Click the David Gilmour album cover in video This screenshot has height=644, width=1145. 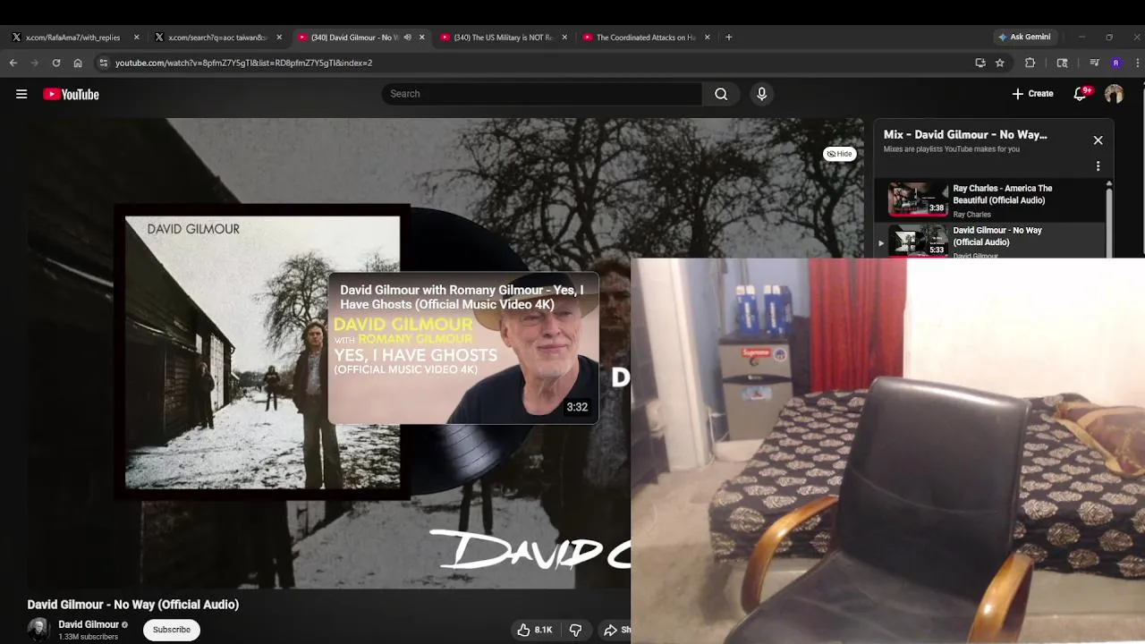pyautogui.click(x=262, y=352)
